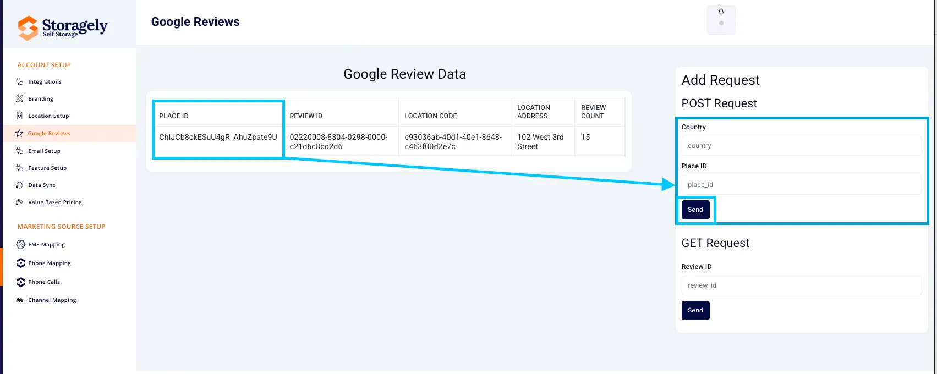Click the FMS Mapping icon
The height and width of the screenshot is (374, 937).
21,244
